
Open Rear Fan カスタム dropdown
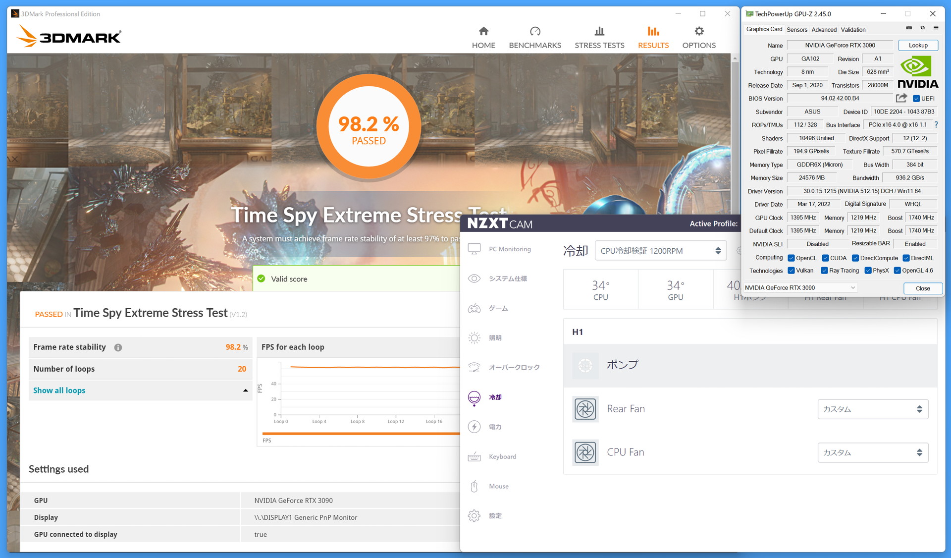(873, 409)
